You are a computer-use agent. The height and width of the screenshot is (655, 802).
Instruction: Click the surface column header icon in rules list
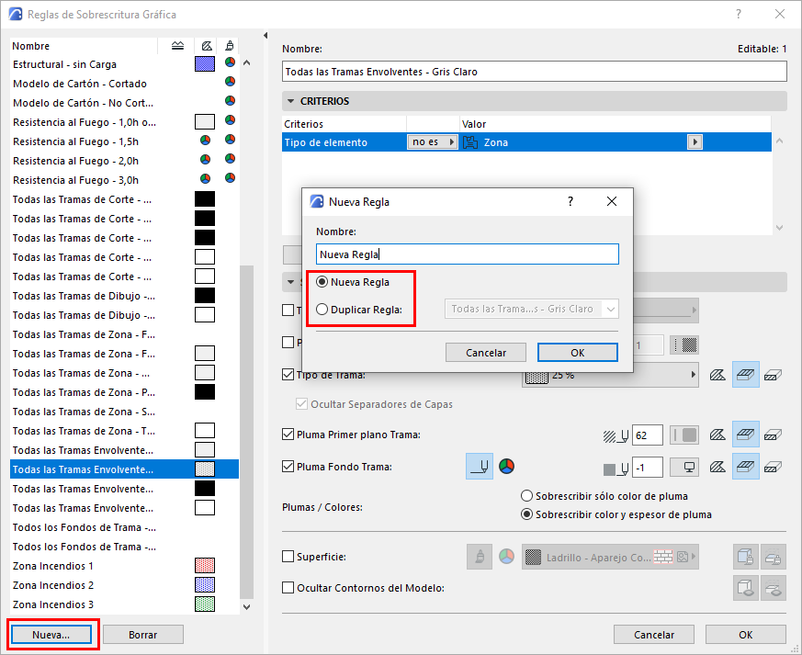coord(230,46)
